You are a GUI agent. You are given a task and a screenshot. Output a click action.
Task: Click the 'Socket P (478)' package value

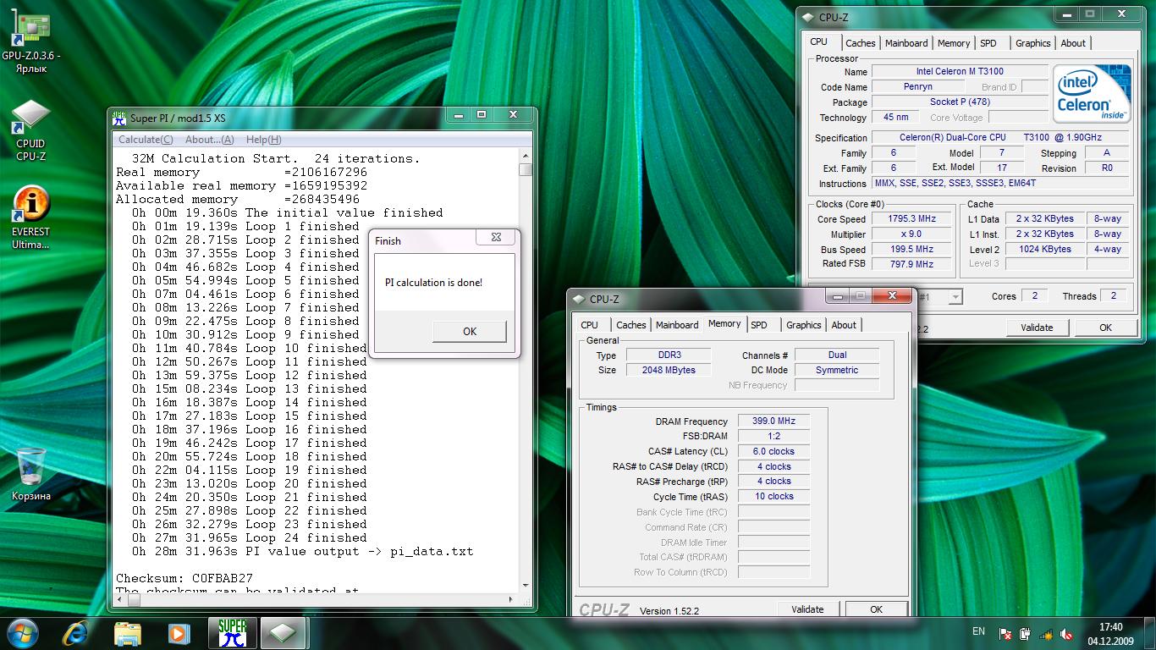tap(960, 102)
